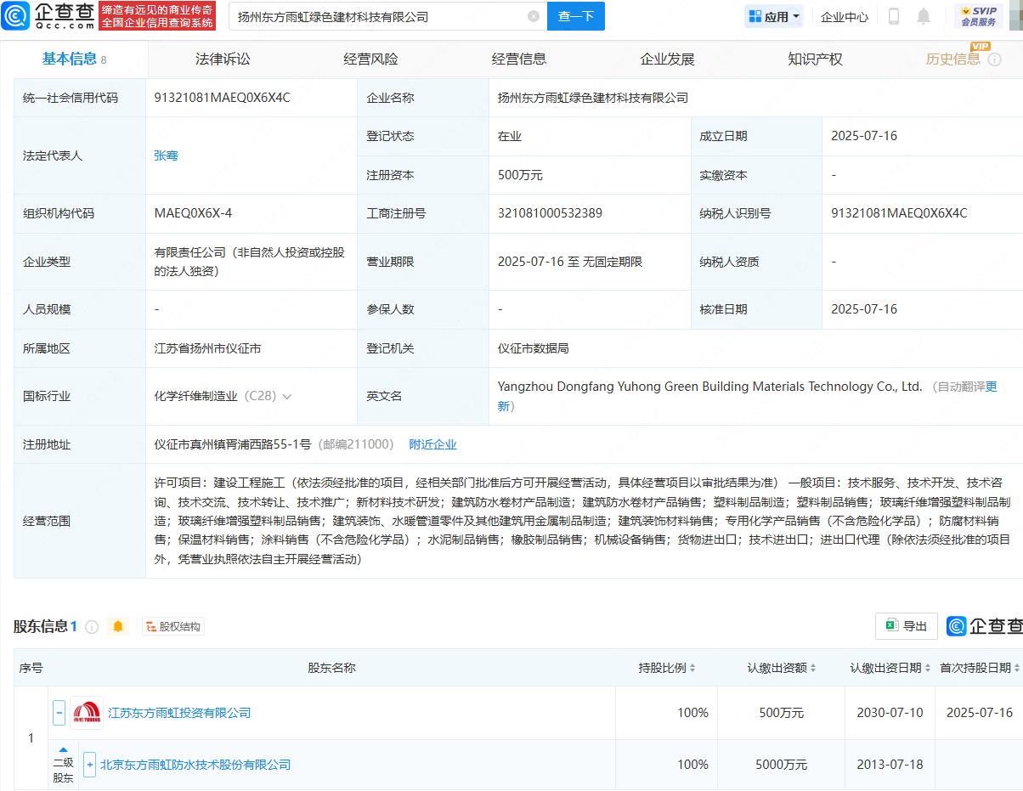Expand the 化学纤维制造业 industry chevron
This screenshot has width=1023, height=791.
tap(287, 397)
